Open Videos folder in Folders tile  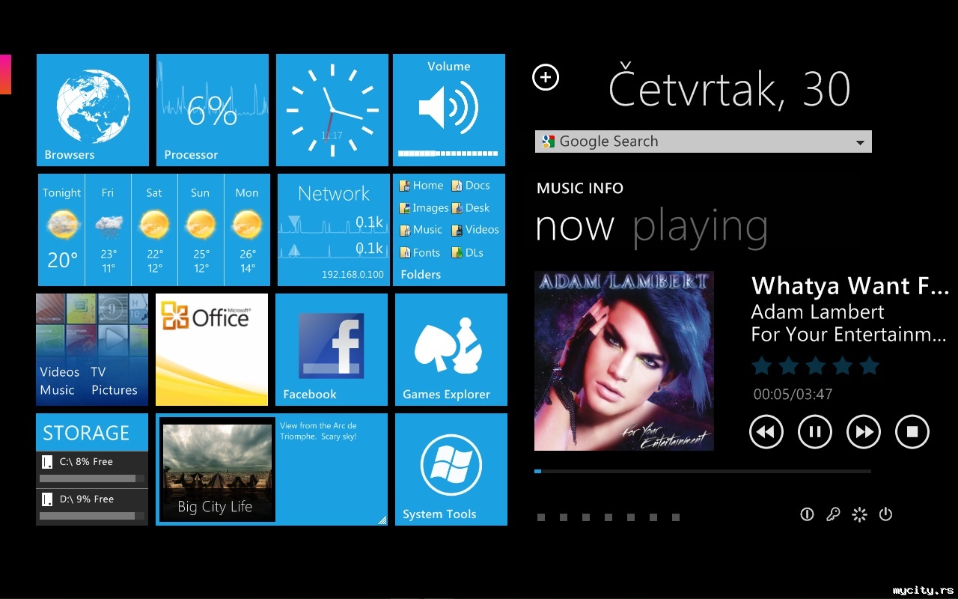click(475, 230)
